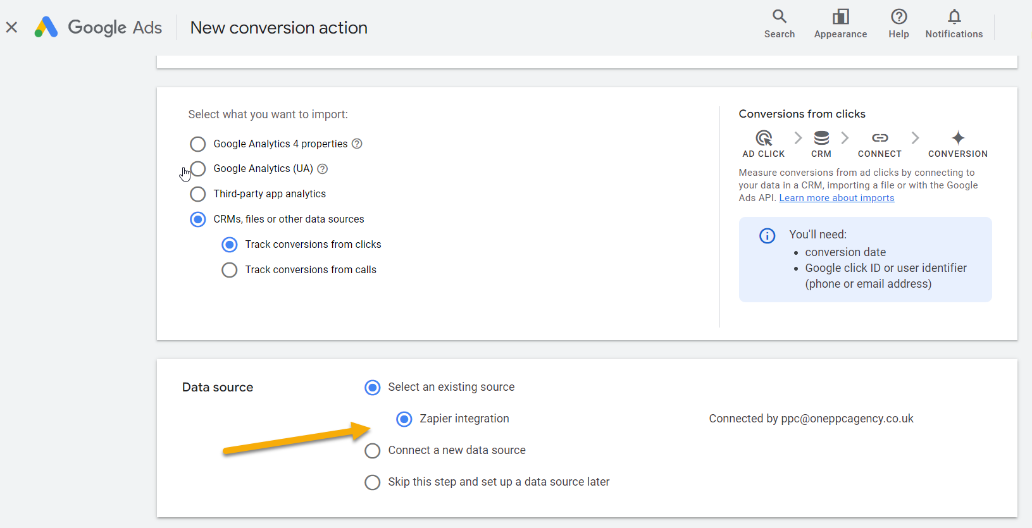Click Select what you want to import text
The height and width of the screenshot is (528, 1032).
(x=268, y=114)
